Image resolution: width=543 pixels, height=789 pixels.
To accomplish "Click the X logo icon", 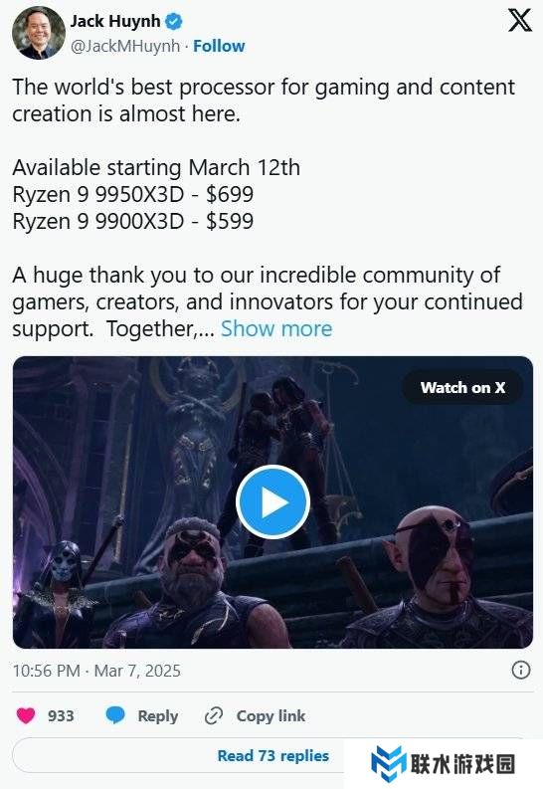I will (x=519, y=21).
